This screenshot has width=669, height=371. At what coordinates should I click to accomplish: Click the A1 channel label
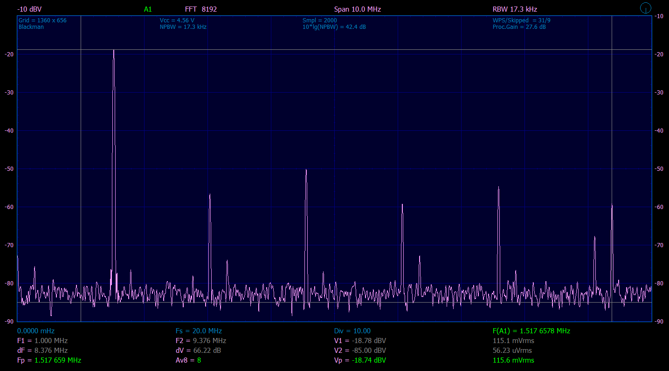pos(148,9)
